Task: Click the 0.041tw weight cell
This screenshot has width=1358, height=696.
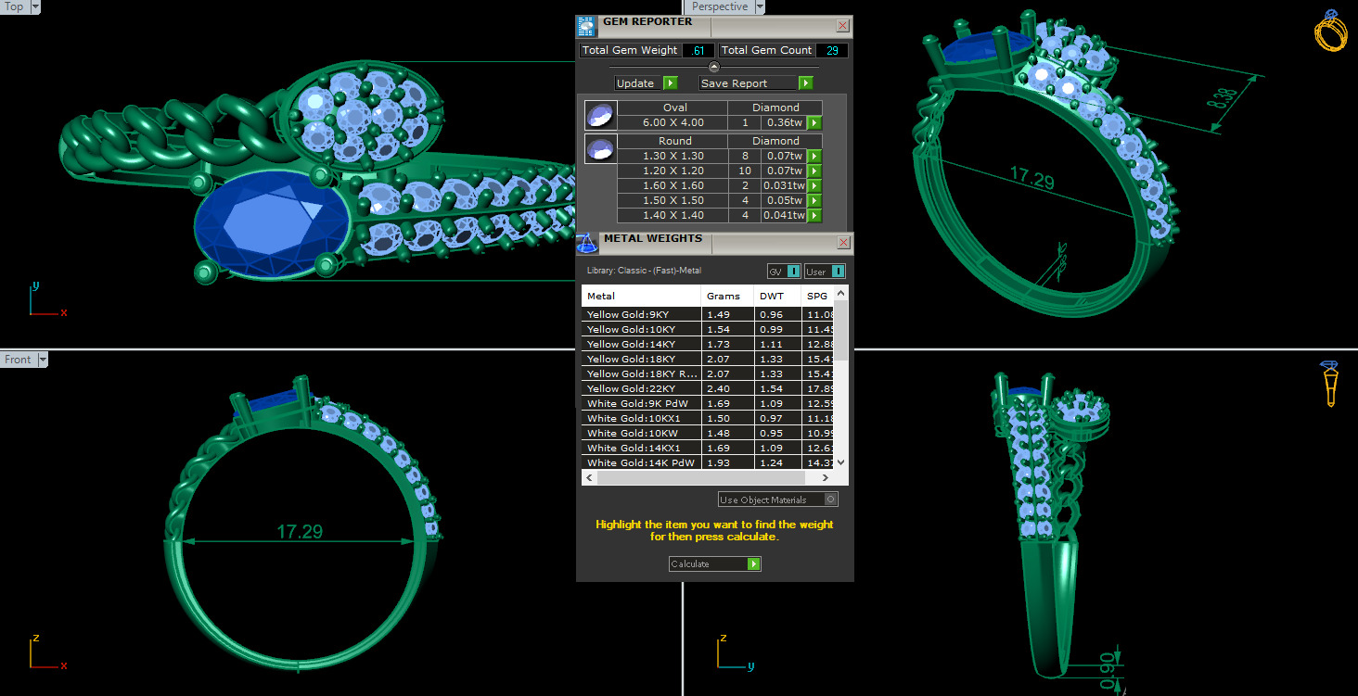Action: coord(785,215)
